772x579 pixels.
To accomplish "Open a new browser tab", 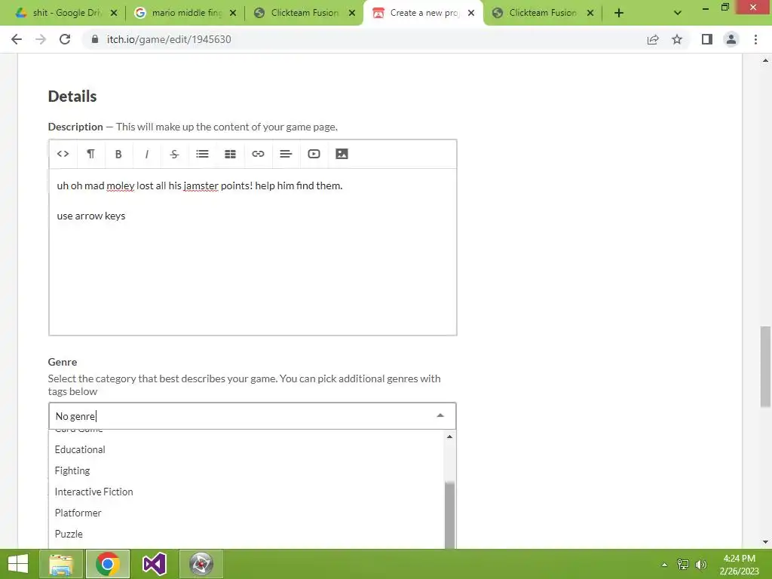I will [x=619, y=14].
